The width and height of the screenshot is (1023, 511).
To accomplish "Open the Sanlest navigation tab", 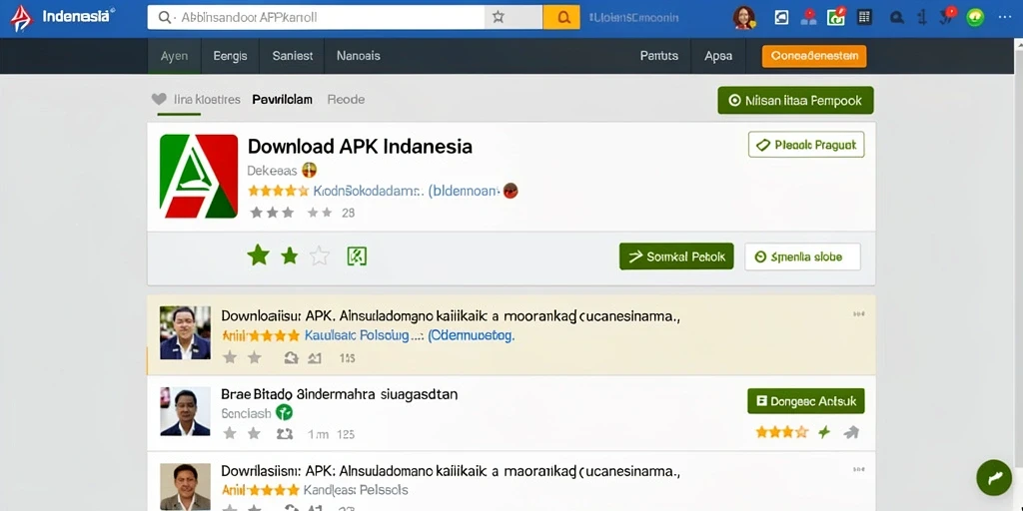I will click(x=293, y=56).
